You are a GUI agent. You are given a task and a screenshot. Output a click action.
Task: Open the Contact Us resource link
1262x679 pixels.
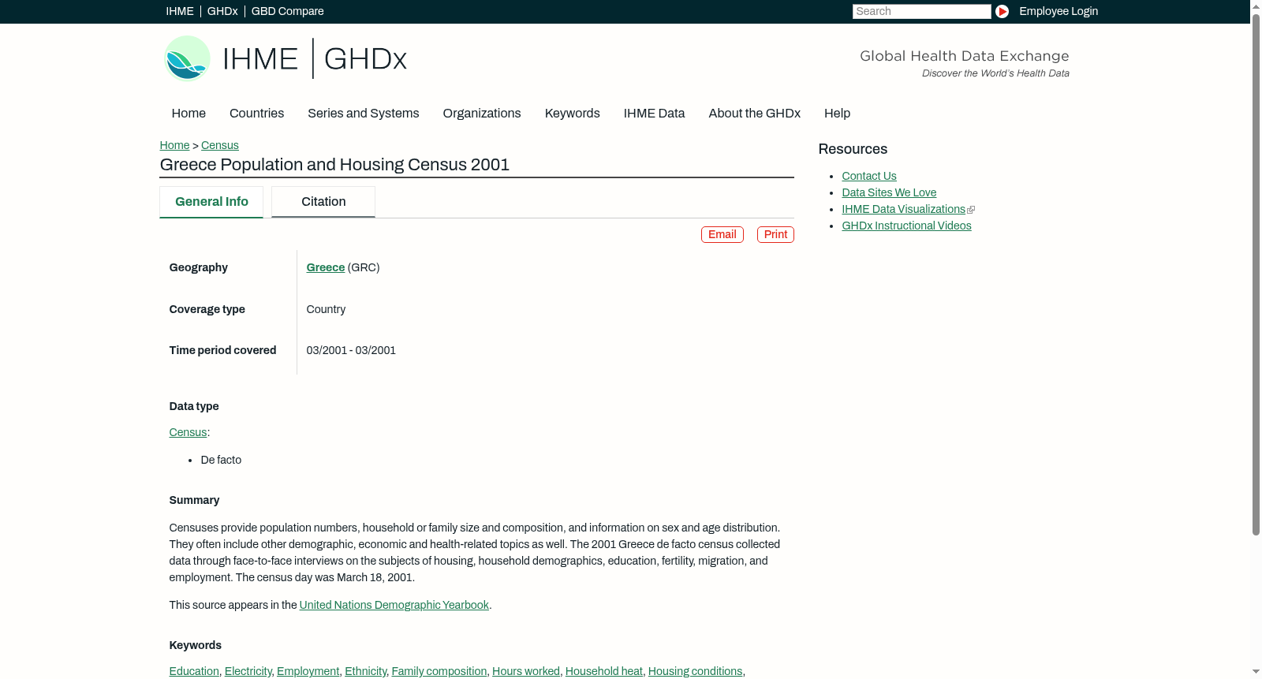869,176
